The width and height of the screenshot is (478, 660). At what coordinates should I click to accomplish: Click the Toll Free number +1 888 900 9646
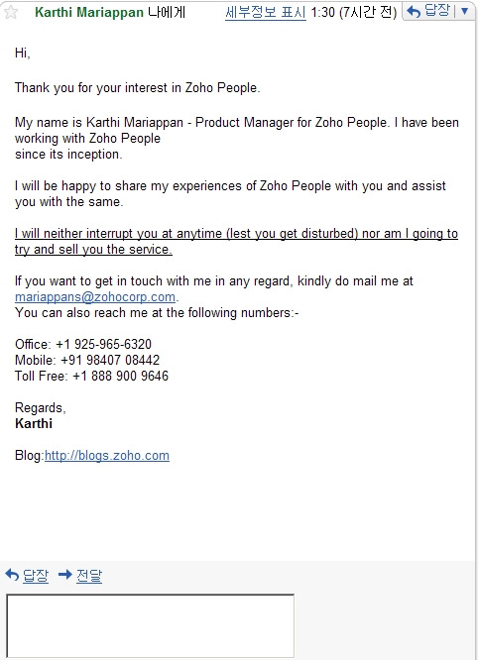click(120, 376)
